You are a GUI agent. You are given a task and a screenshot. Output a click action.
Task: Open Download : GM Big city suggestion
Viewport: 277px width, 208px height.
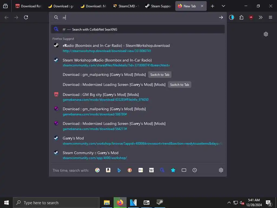coord(138,97)
